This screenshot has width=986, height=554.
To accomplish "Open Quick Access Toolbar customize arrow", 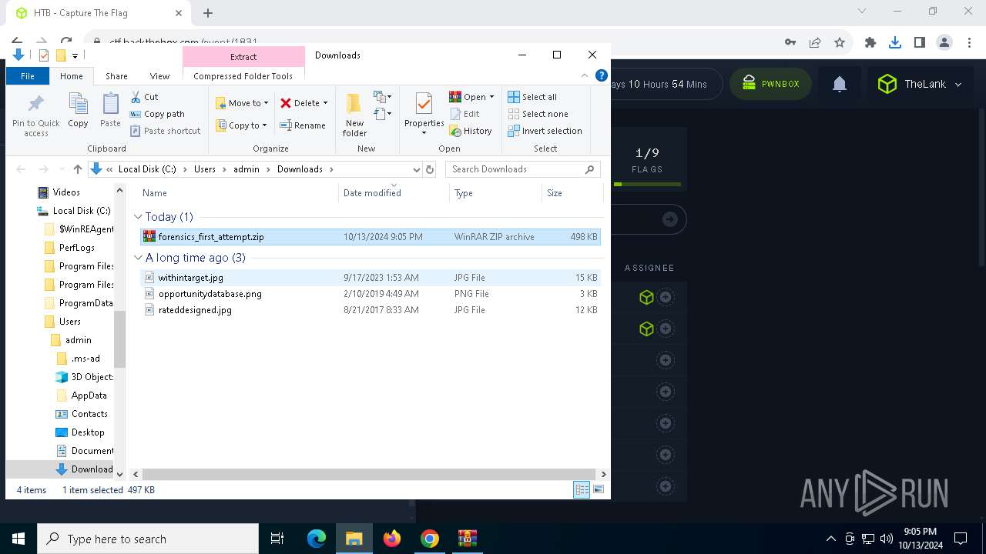I will (75, 55).
